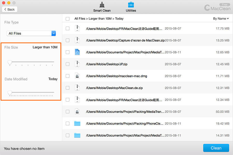Viewport: 233px width, 155px height.
Task: Open the Utilities toolbox icon
Action: click(131, 5)
